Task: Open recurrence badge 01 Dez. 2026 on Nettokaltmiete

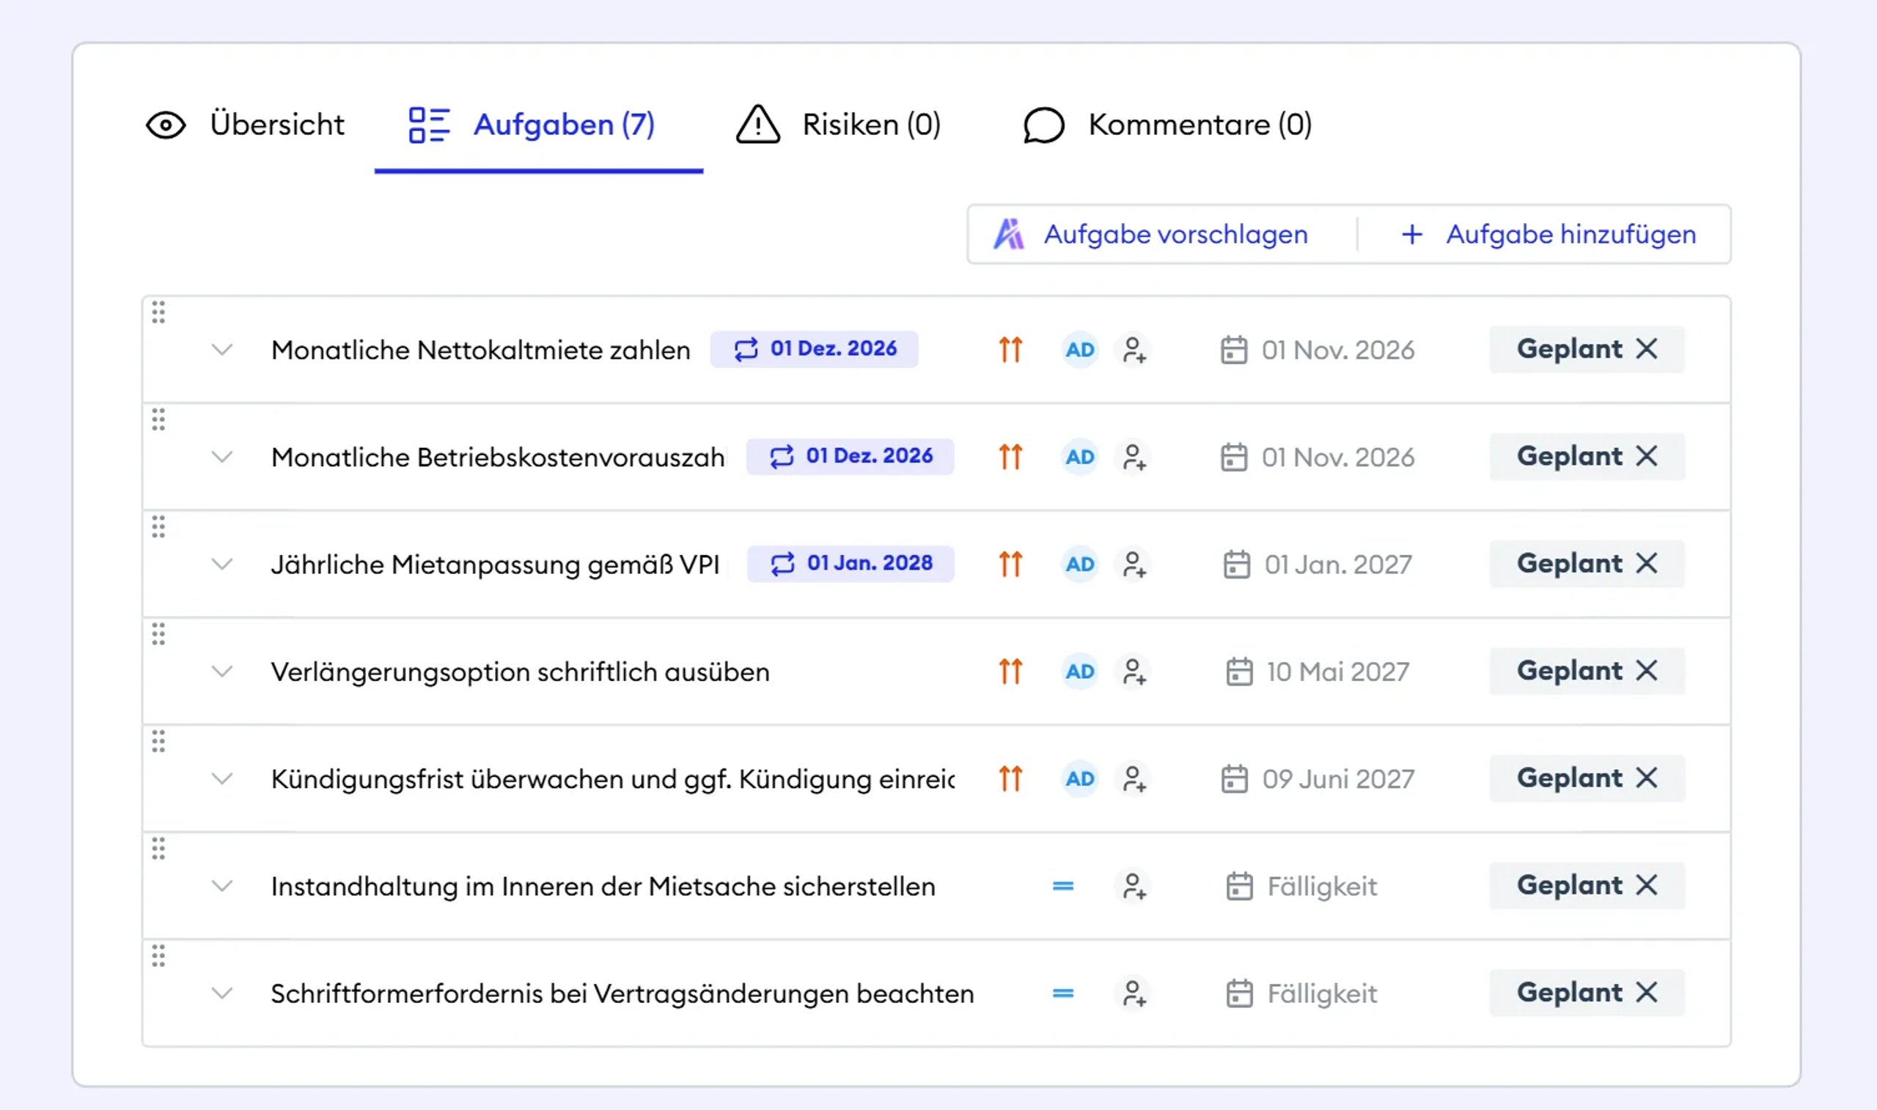Action: 815,348
